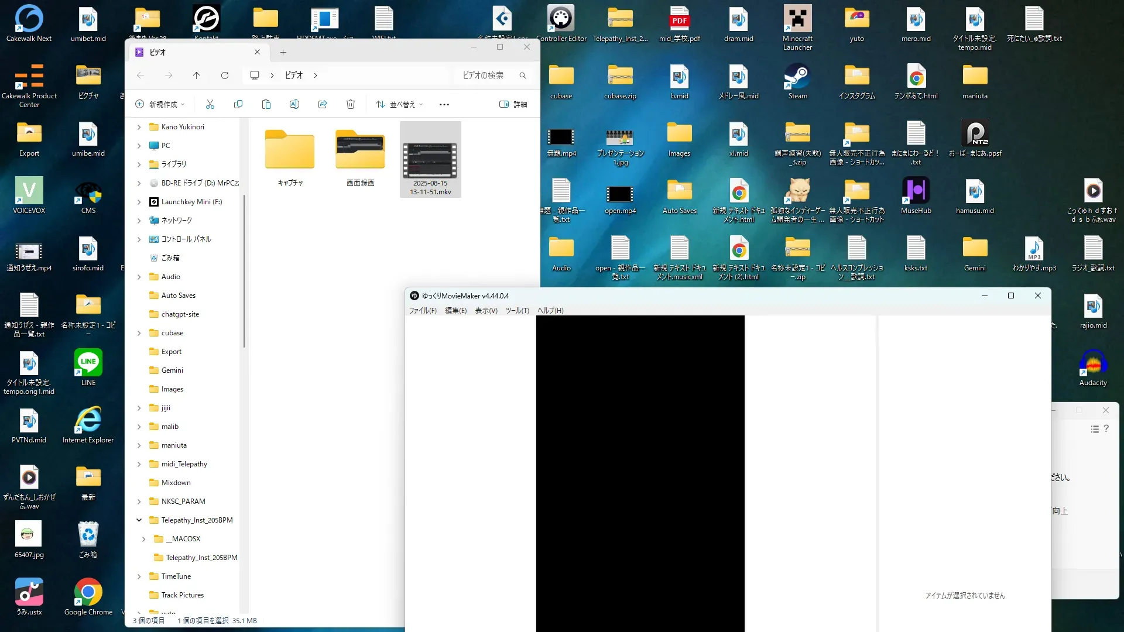
Task: Open ファイル(F) menu in ゆっくりMovieMaker
Action: click(422, 310)
